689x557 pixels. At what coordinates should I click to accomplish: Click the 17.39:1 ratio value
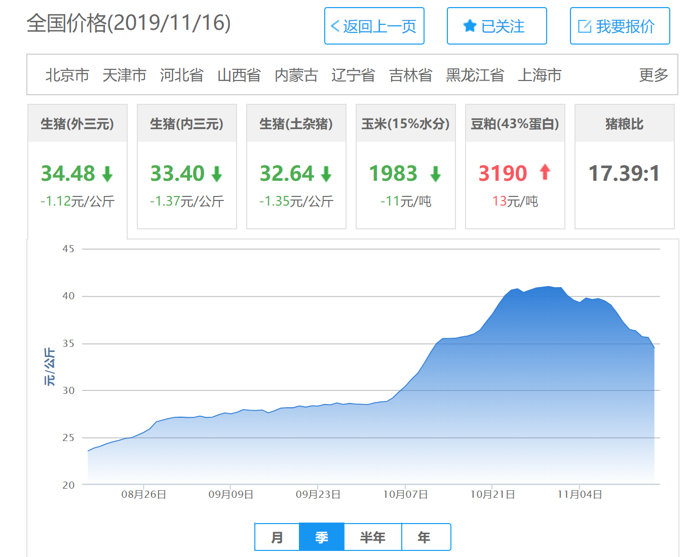pyautogui.click(x=624, y=173)
